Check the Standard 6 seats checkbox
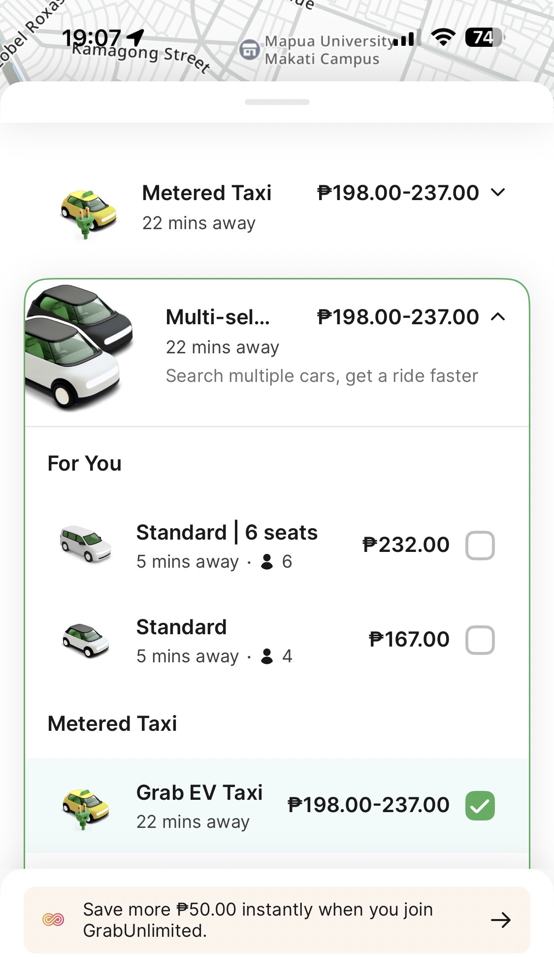 pos(480,546)
